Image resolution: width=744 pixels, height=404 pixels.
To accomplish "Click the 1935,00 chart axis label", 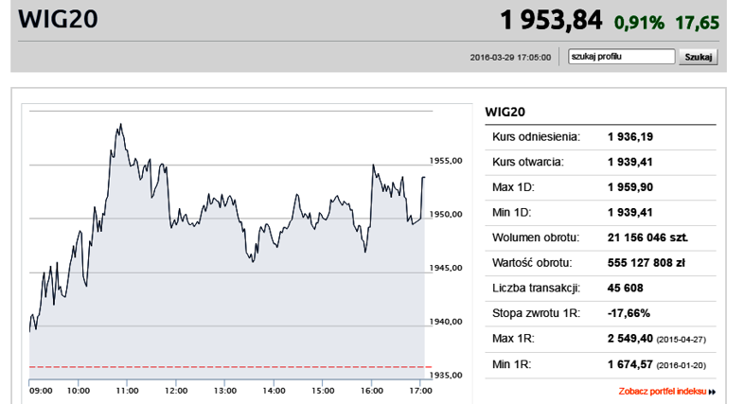I will pyautogui.click(x=446, y=375).
